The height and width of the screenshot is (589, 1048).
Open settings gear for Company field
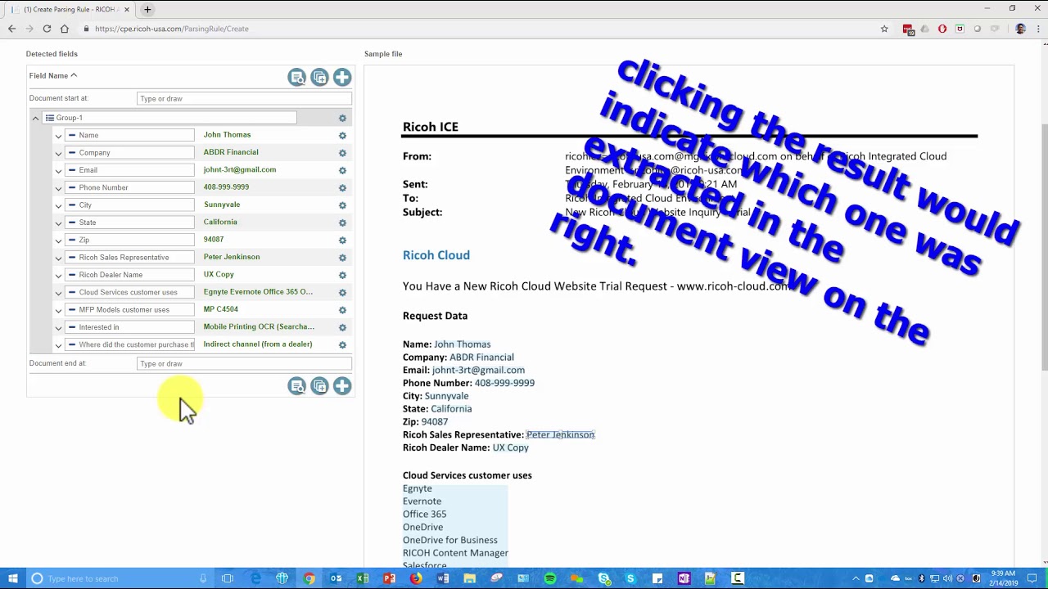342,153
